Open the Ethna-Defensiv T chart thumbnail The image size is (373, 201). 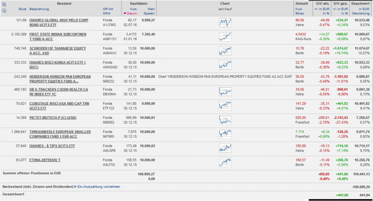tap(224, 162)
